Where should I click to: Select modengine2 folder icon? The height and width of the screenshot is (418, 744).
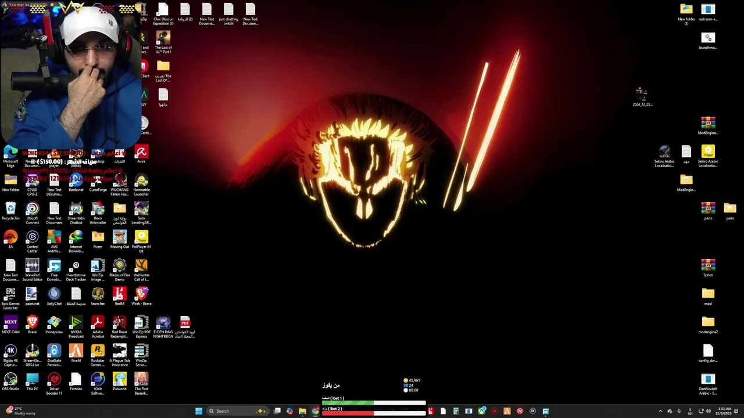708,325
